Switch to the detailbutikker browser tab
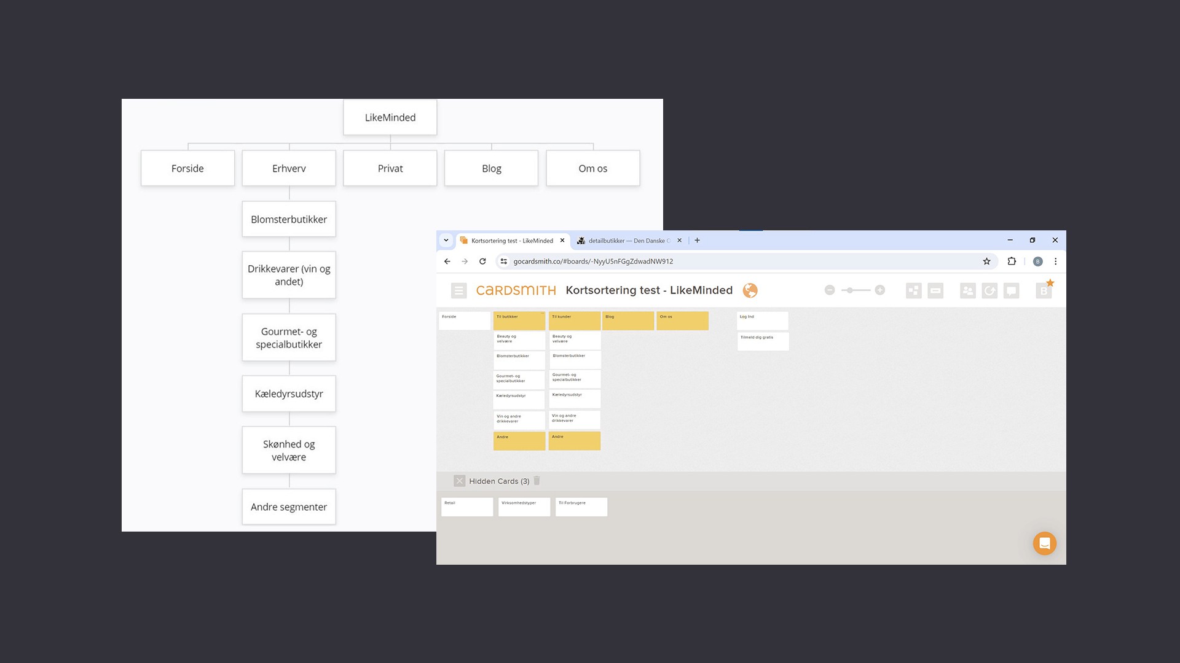 coord(626,241)
